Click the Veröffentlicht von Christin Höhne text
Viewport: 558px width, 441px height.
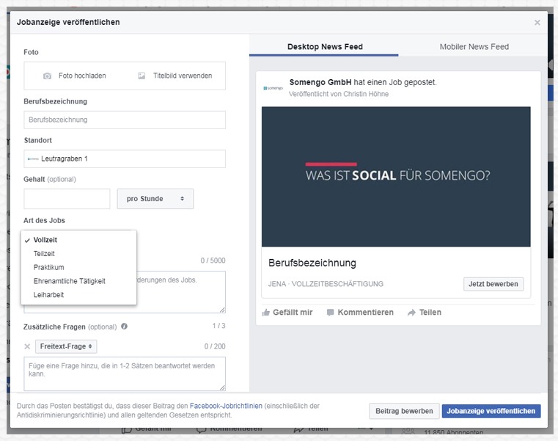339,94
